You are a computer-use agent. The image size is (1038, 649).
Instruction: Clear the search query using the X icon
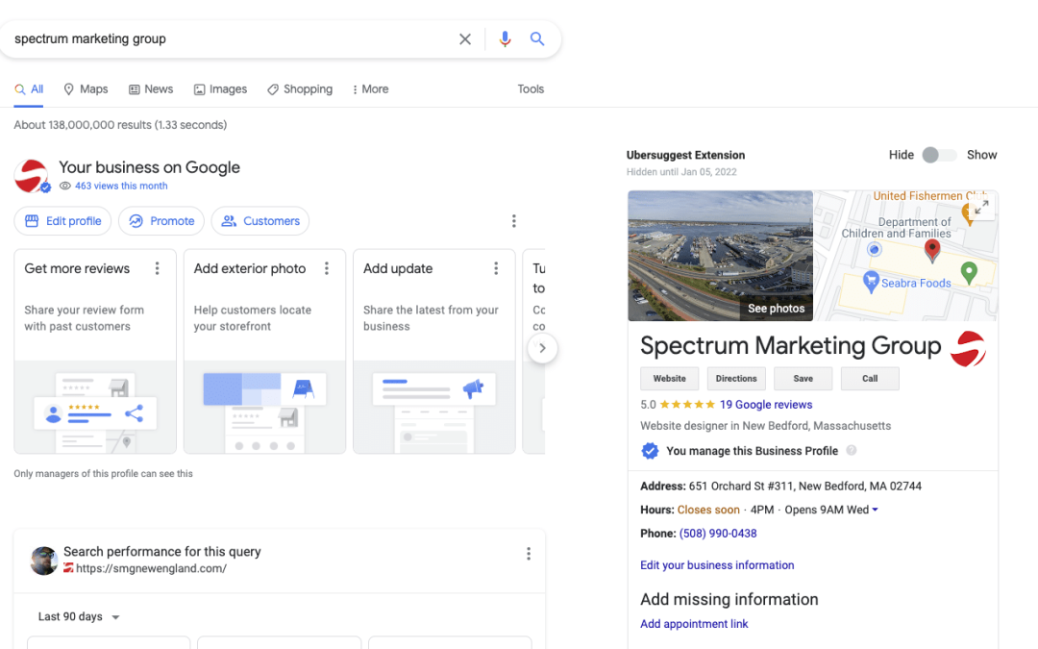(465, 38)
